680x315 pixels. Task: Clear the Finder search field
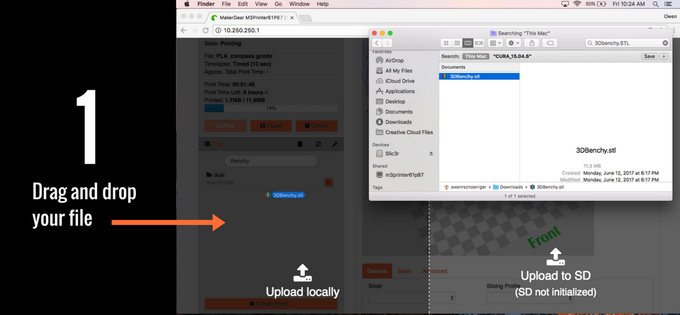665,43
